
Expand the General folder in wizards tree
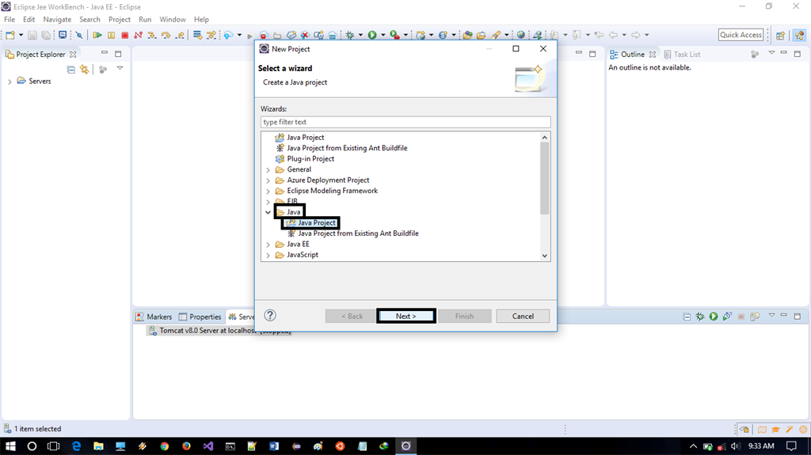point(268,169)
